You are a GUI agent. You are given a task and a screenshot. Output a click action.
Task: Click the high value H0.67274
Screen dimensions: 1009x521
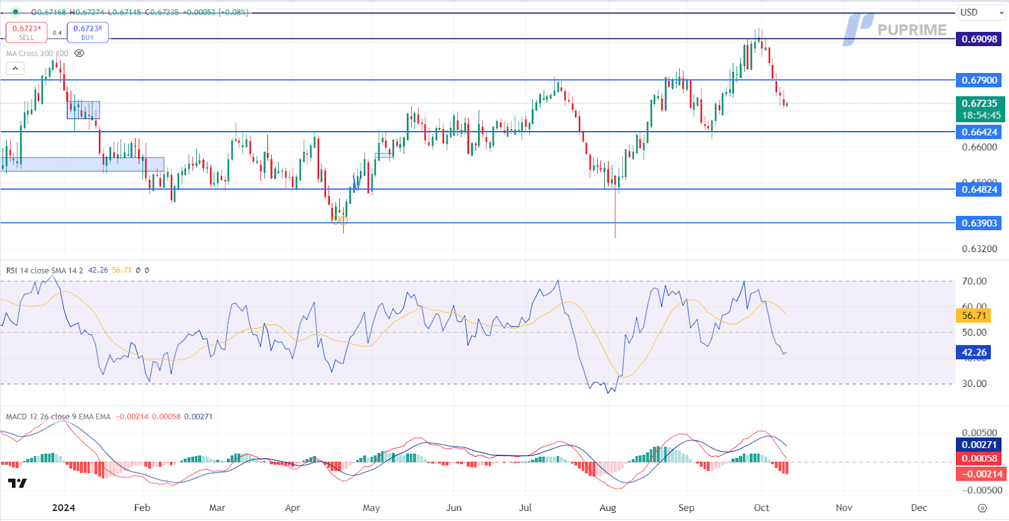[87, 12]
